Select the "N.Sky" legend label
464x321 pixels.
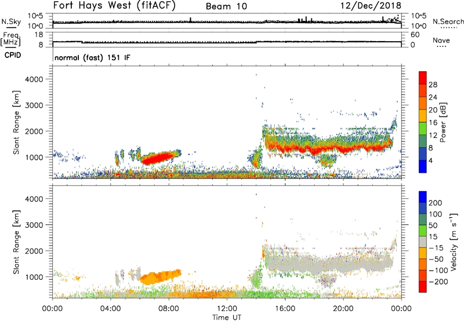pyautogui.click(x=11, y=21)
